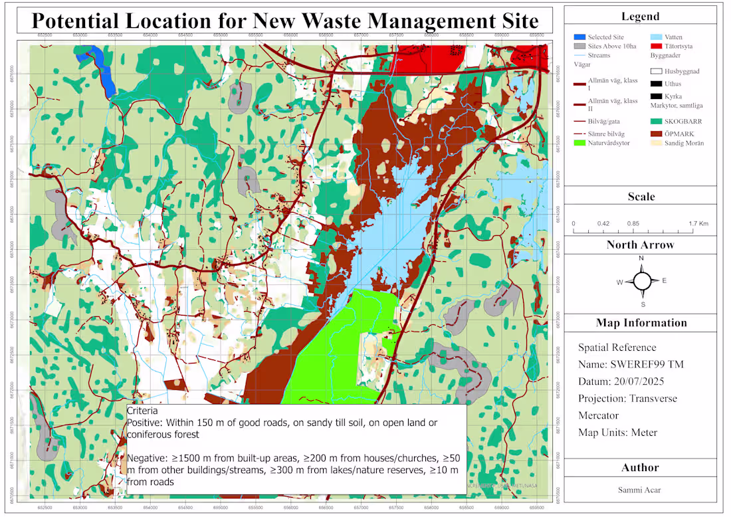Click the gray Sites Above 10ha swatch
Screen dimensions: 731x517
(579, 46)
